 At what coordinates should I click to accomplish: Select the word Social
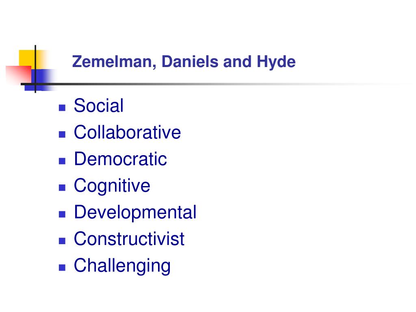tap(99, 106)
